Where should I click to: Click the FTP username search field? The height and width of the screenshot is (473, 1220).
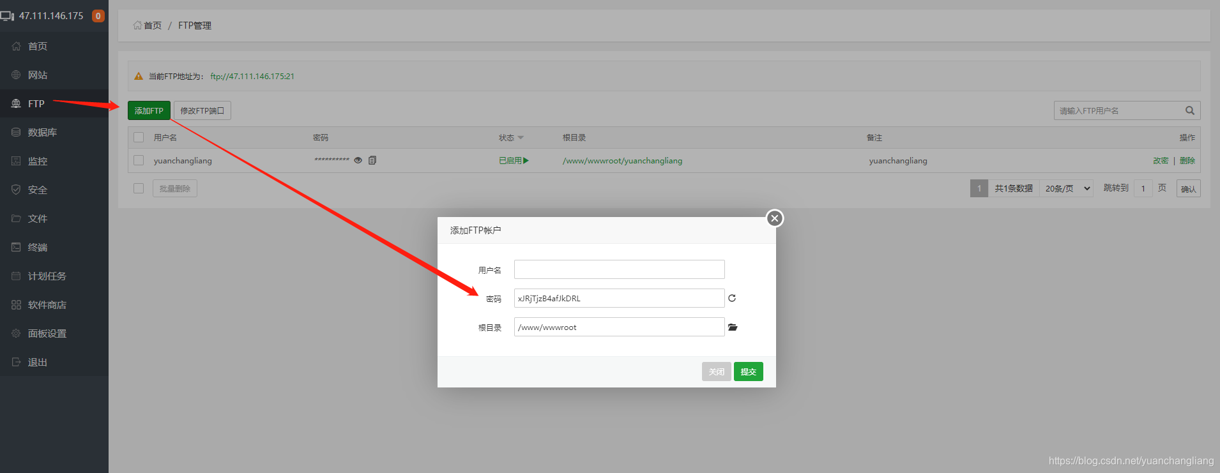(1118, 110)
